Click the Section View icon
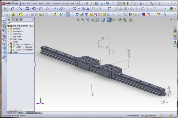Image resolution: width=178 pixels, height=118 pixels. 92,20
